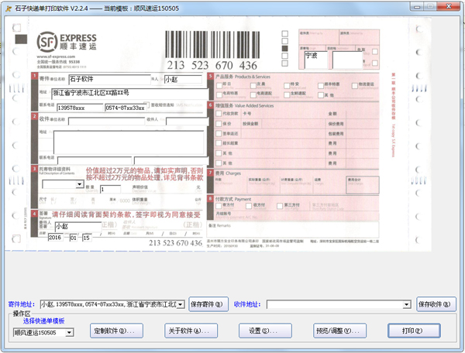Open 定制软件 customization dialog

(x=118, y=331)
